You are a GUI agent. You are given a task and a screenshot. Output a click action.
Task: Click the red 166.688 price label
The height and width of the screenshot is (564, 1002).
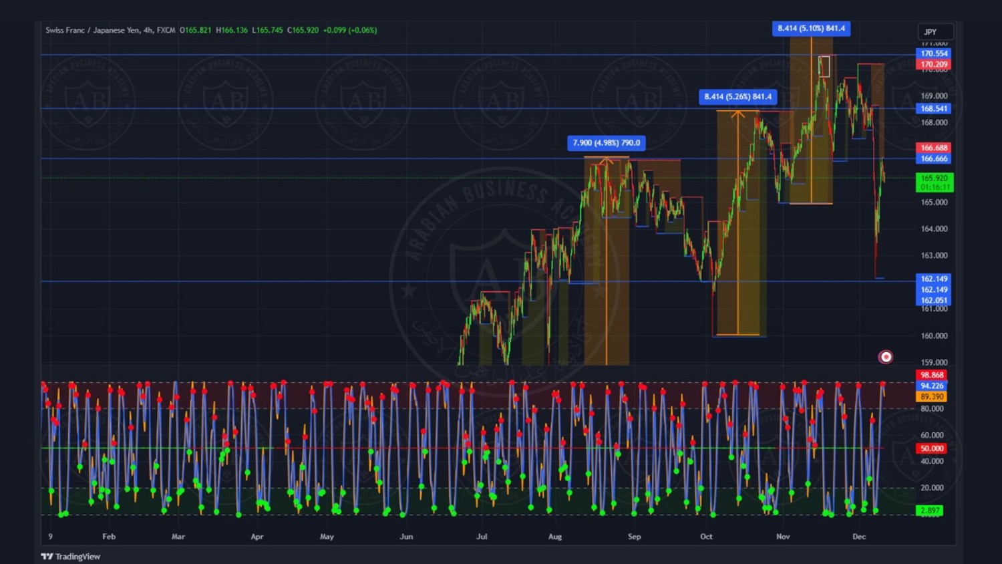click(934, 148)
